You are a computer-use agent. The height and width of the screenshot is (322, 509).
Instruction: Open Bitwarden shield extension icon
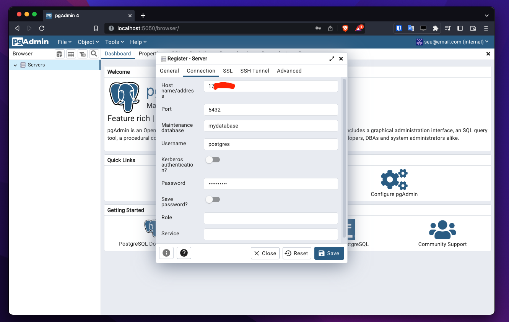pos(399,28)
